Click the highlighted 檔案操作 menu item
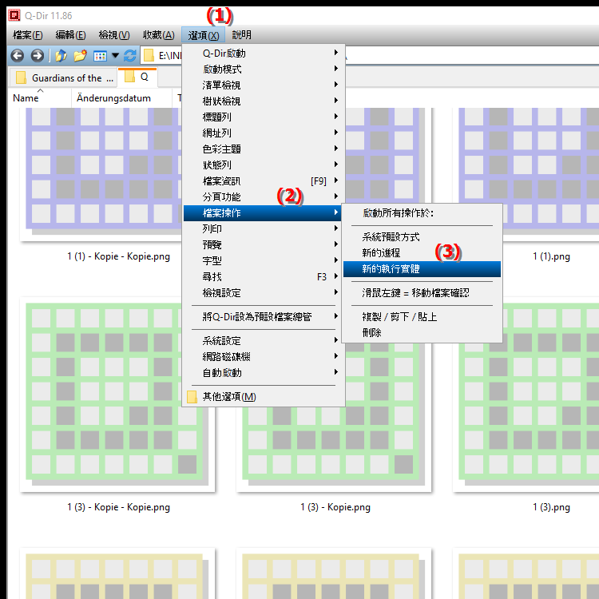 (x=263, y=213)
